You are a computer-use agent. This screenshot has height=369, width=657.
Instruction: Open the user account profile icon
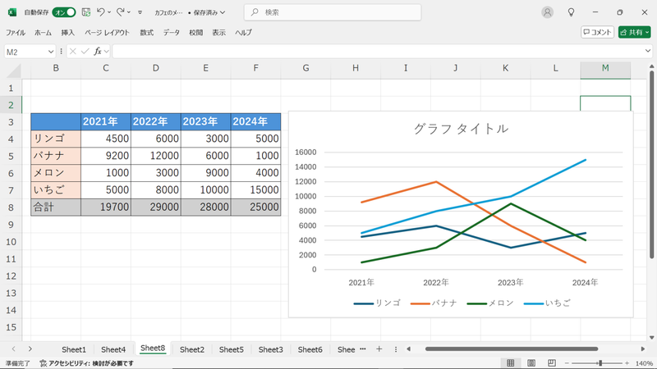coord(547,12)
